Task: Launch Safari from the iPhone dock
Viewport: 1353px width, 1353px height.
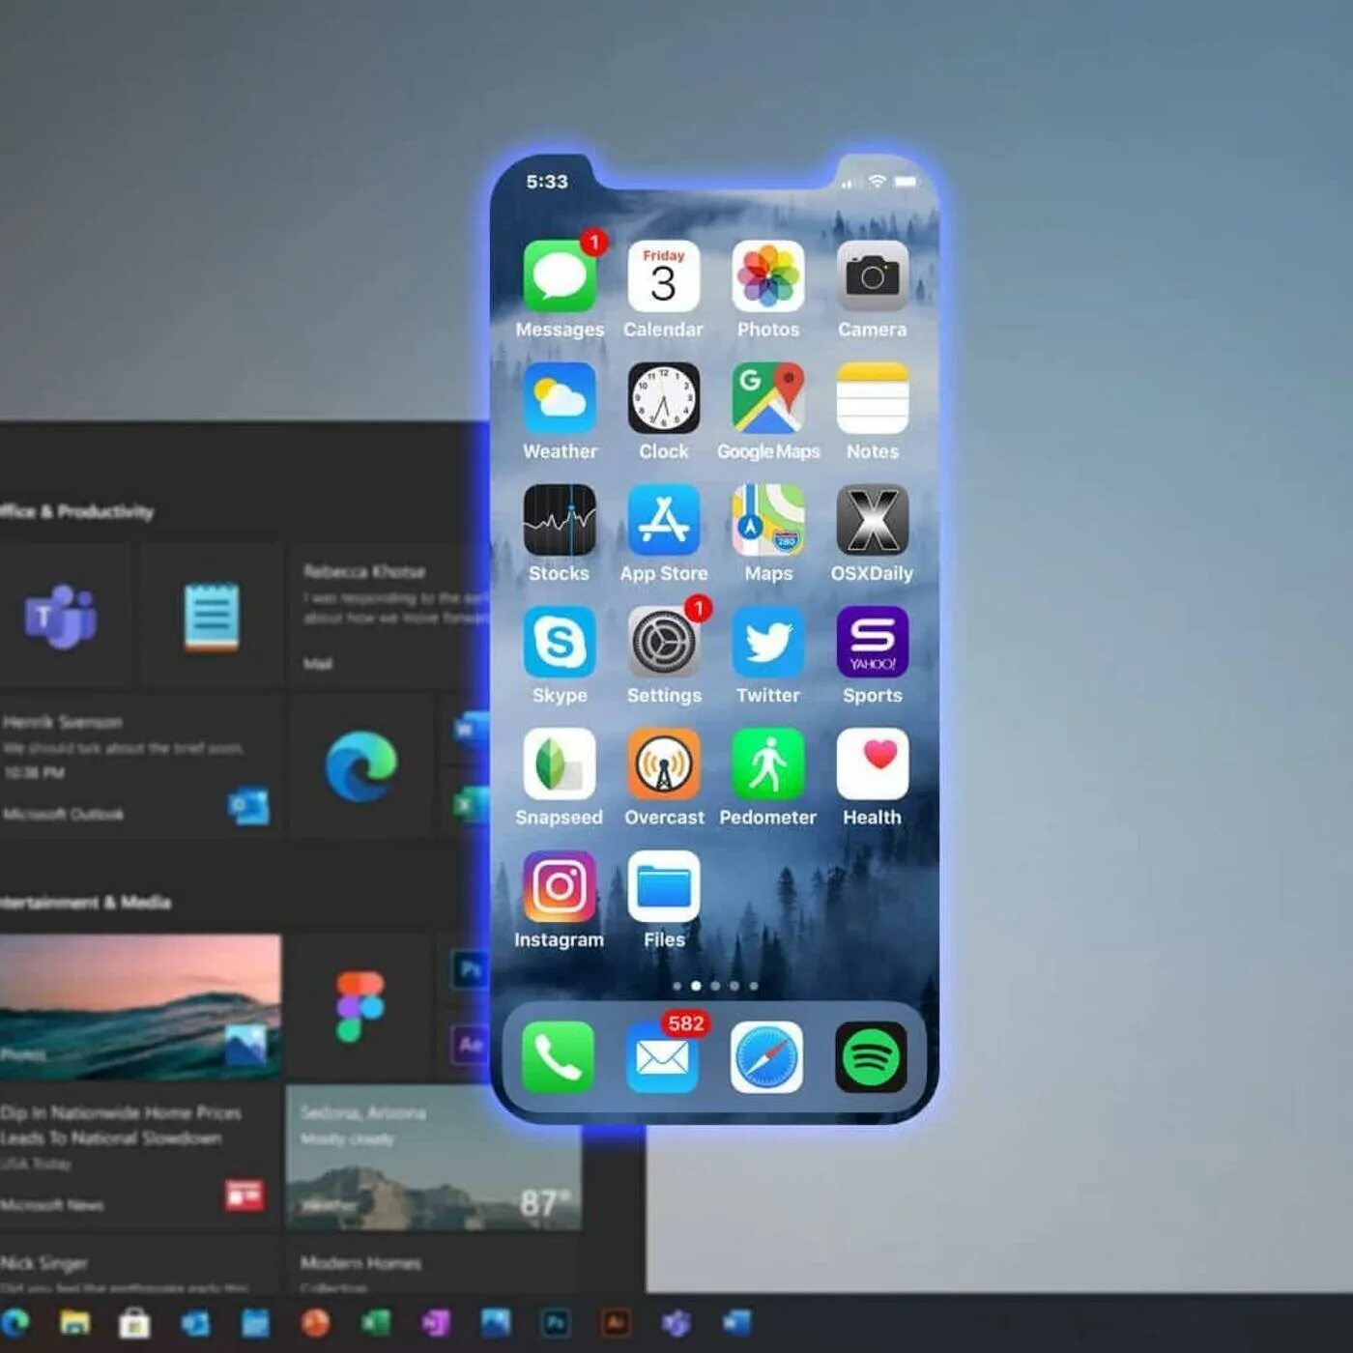Action: [x=766, y=1057]
